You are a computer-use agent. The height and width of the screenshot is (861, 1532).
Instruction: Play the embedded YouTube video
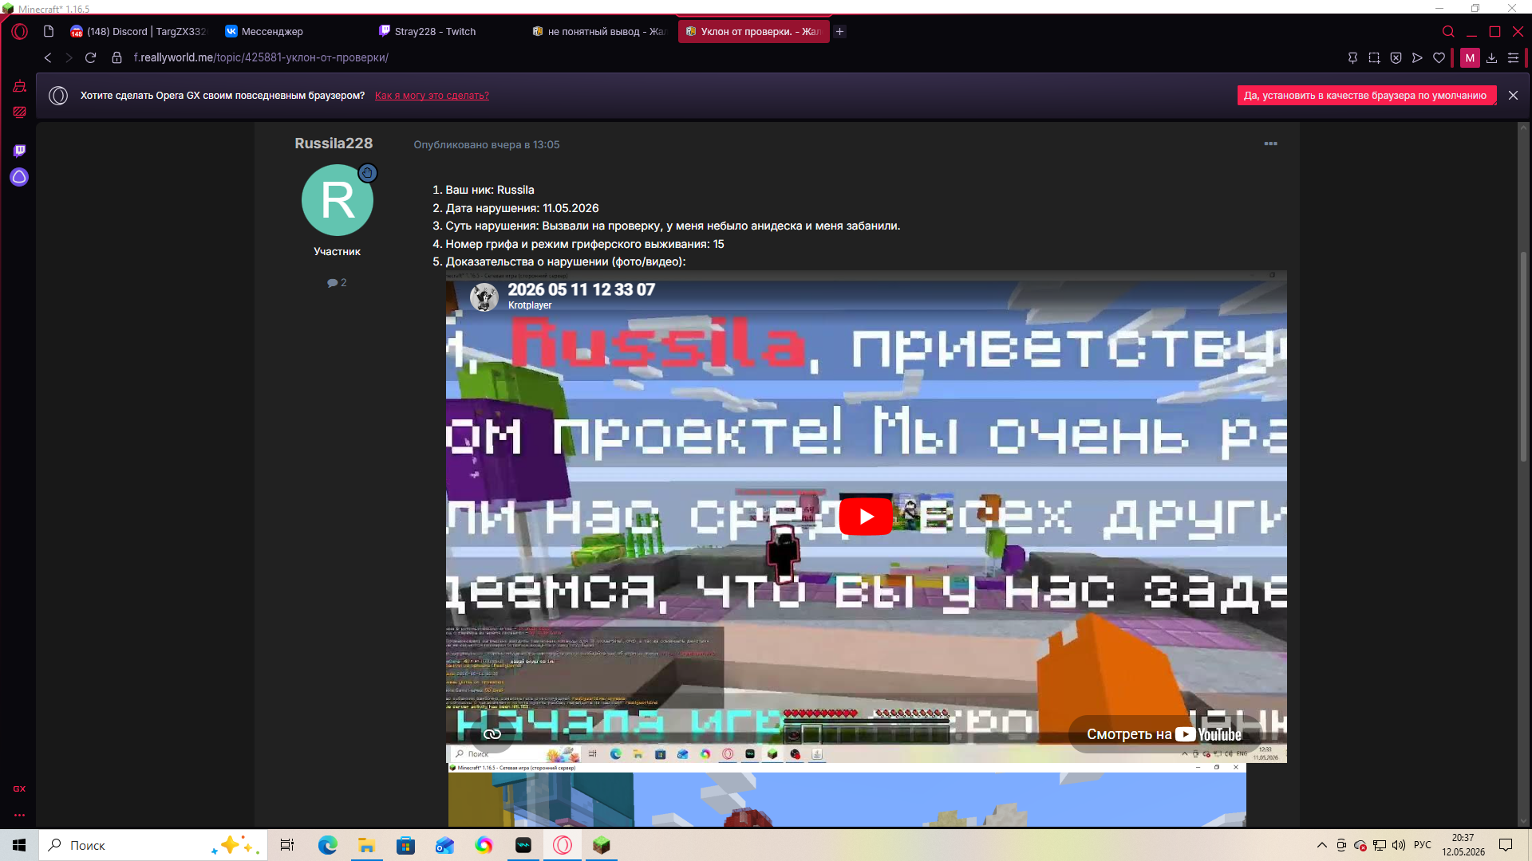(x=866, y=517)
